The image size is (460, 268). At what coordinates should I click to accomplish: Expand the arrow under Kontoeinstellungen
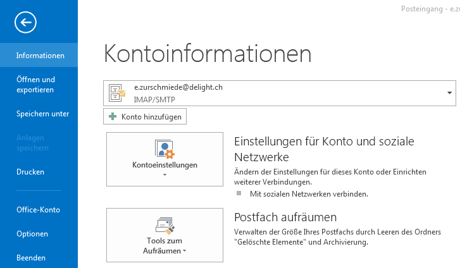coord(165,174)
